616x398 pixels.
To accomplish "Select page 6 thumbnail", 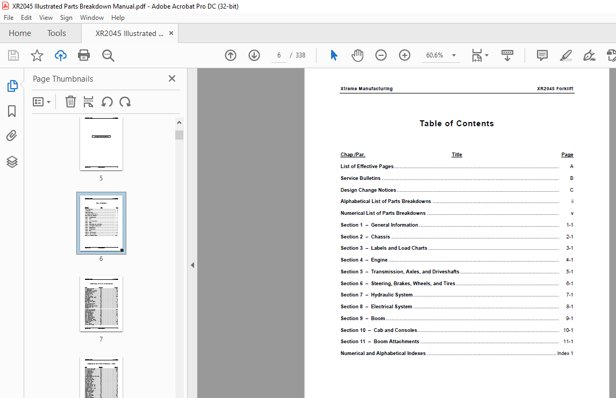I will tap(102, 223).
